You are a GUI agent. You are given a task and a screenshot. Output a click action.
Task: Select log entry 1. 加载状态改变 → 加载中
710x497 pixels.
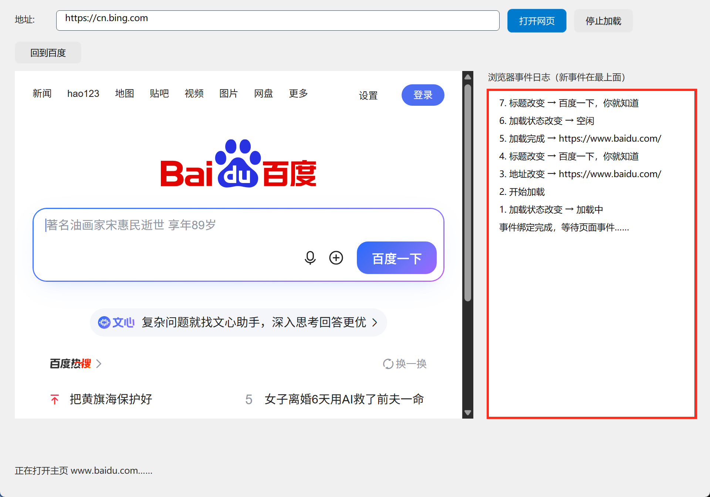(551, 210)
